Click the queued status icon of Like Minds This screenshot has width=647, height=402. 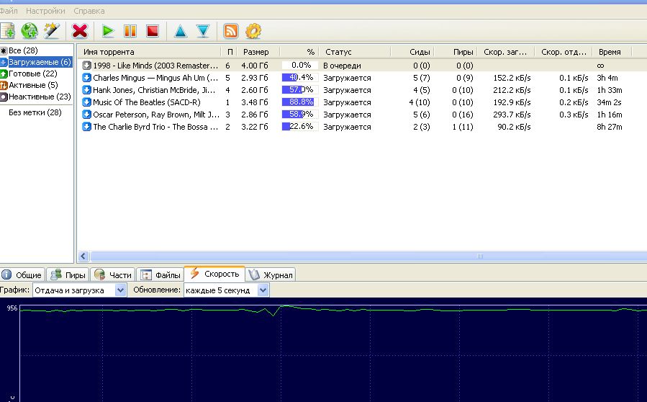pyautogui.click(x=86, y=66)
